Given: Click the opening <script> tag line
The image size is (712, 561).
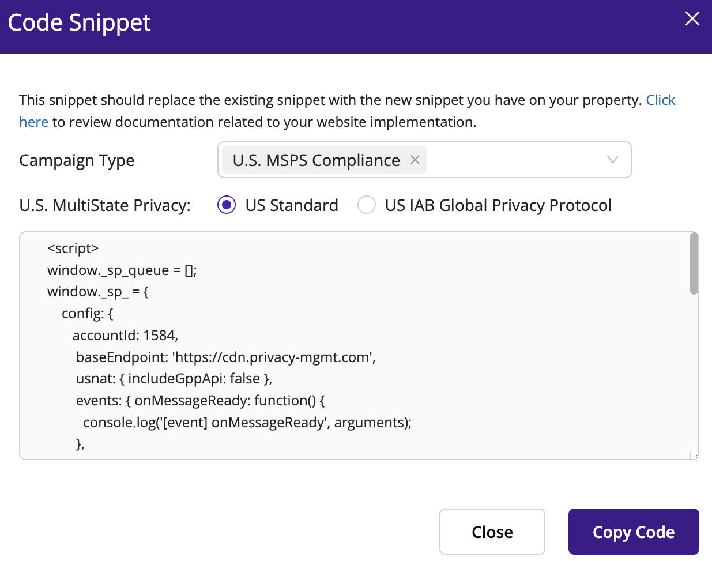Looking at the screenshot, I should click(73, 248).
